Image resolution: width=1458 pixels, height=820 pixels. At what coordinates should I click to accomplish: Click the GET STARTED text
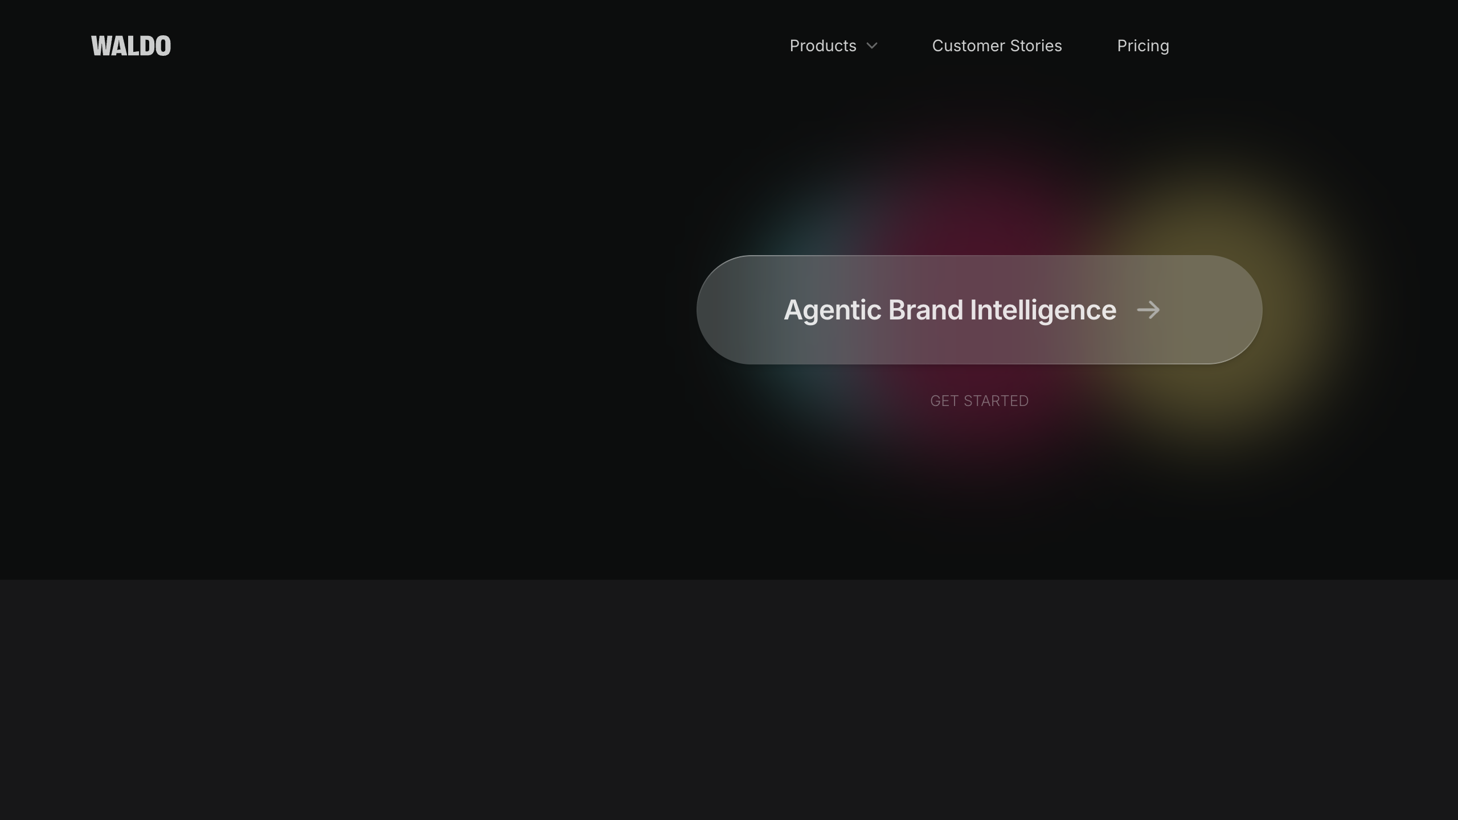[x=979, y=401]
